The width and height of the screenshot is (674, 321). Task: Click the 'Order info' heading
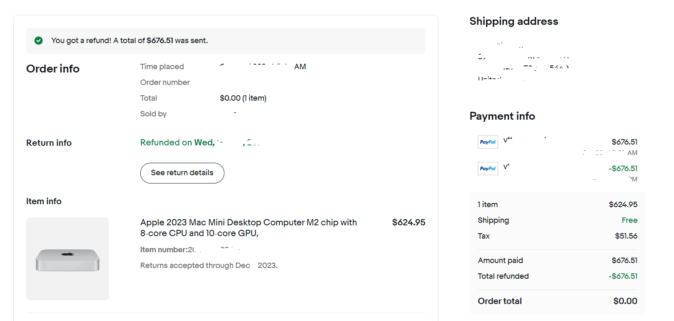[53, 69]
